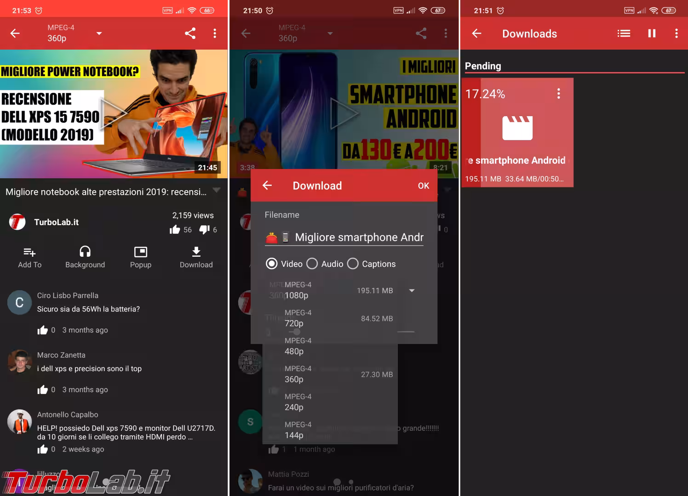688x496 pixels.
Task: Open TurboLab.it channel page
Action: (x=56, y=222)
